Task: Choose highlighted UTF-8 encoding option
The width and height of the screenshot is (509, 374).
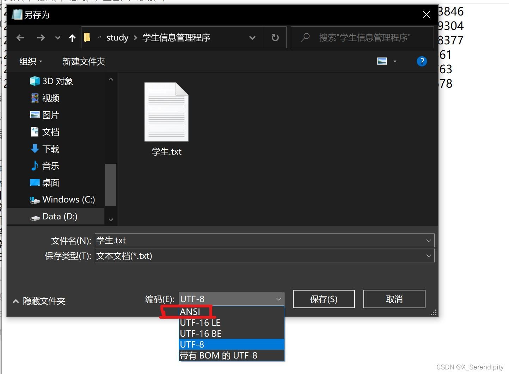Action: tap(232, 344)
